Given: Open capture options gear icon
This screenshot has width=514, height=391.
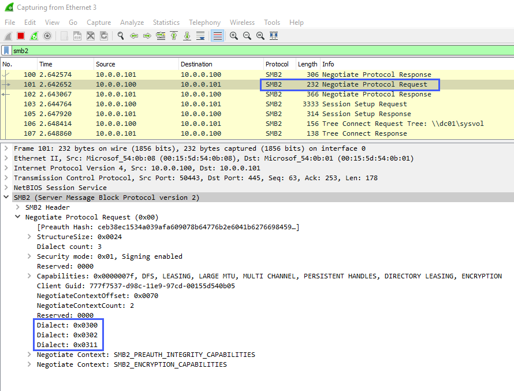Looking at the screenshot, I should (47, 36).
